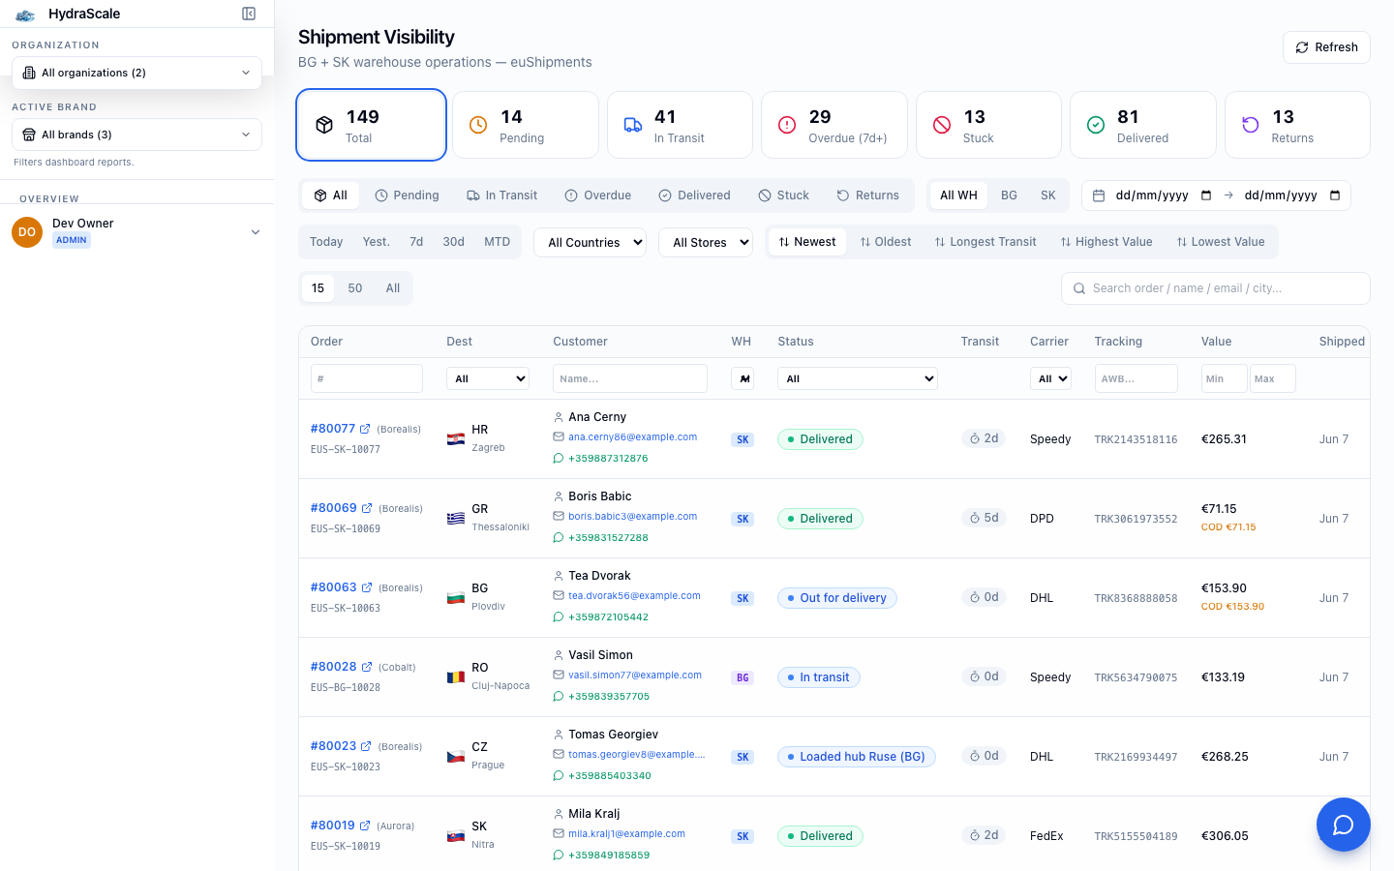Open external link icon for order #80028
The image size is (1394, 871).
[367, 667]
